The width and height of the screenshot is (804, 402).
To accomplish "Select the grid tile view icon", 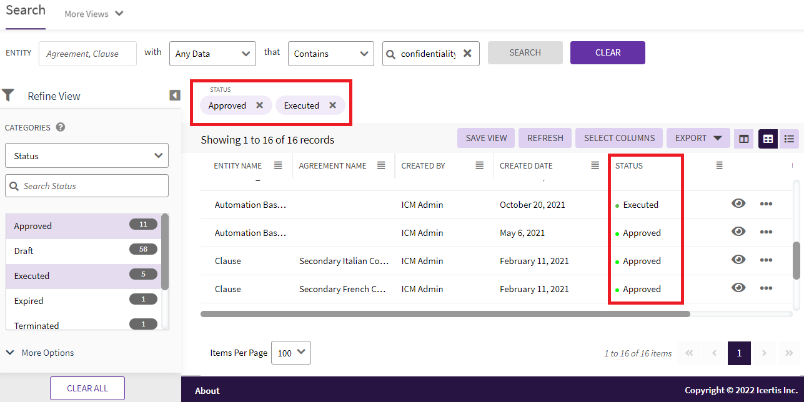I will 768,139.
